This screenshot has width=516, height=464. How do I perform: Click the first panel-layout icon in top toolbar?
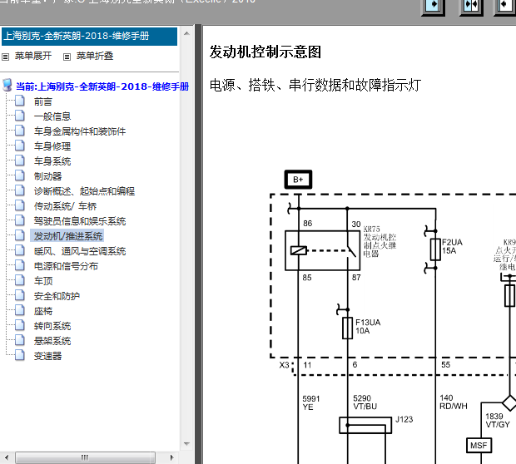(433, 7)
